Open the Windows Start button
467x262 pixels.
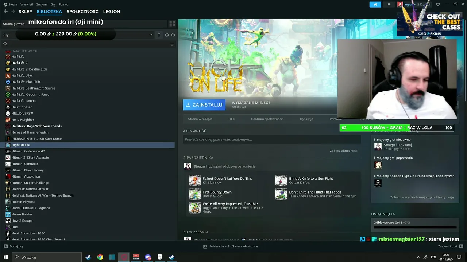tap(6, 257)
